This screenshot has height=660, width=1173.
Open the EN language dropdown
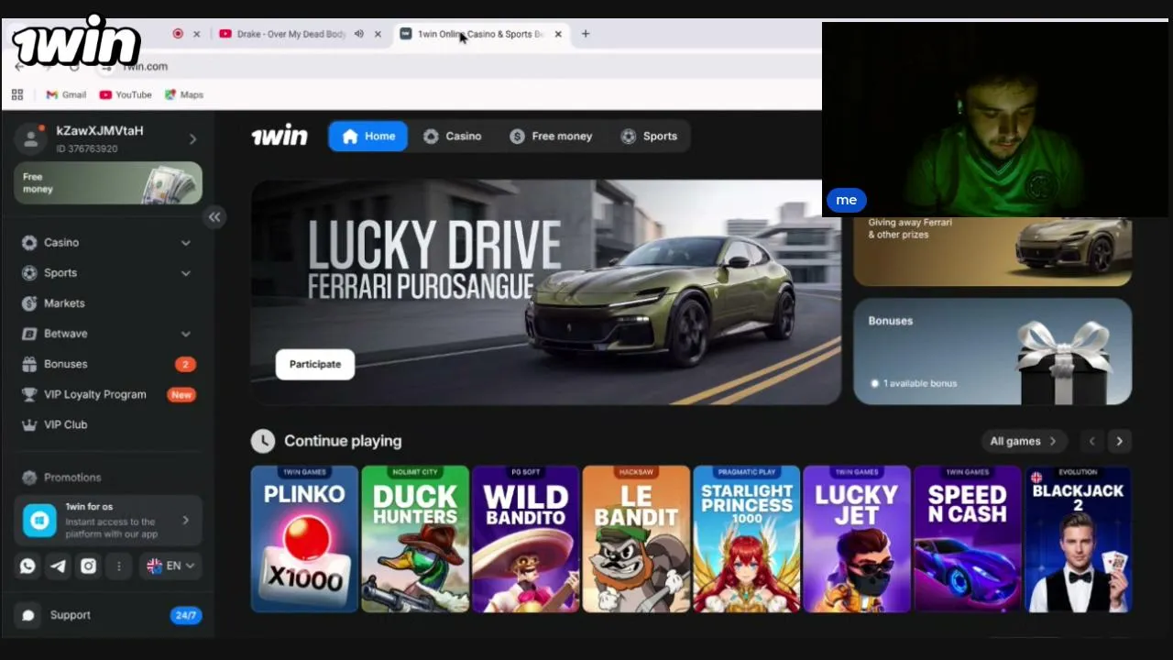171,566
